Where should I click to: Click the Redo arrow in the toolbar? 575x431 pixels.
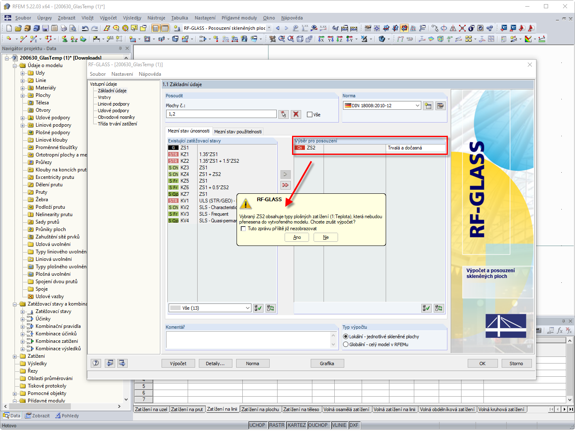point(94,28)
